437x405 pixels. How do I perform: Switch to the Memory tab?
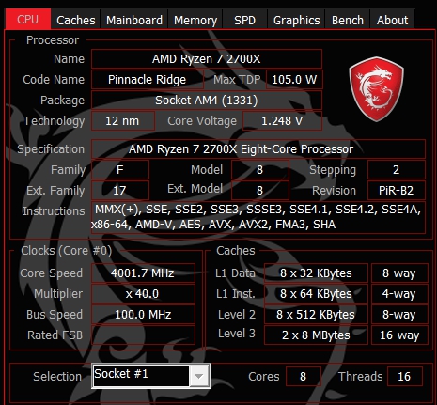[195, 20]
